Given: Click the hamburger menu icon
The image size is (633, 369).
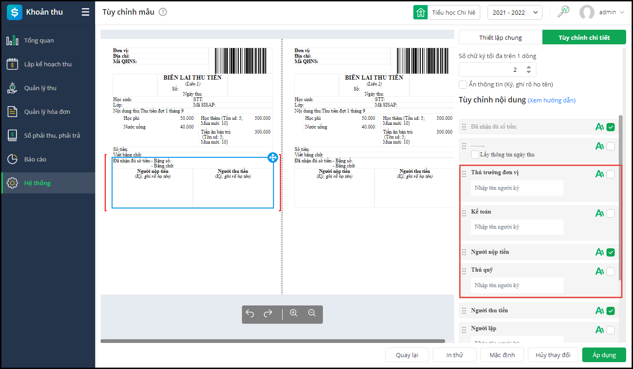Looking at the screenshot, I should click(86, 12).
